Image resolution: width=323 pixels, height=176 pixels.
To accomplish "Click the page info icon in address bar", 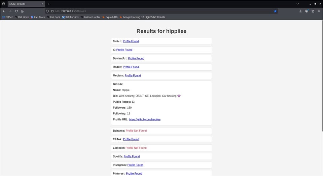I will click(x=52, y=11).
